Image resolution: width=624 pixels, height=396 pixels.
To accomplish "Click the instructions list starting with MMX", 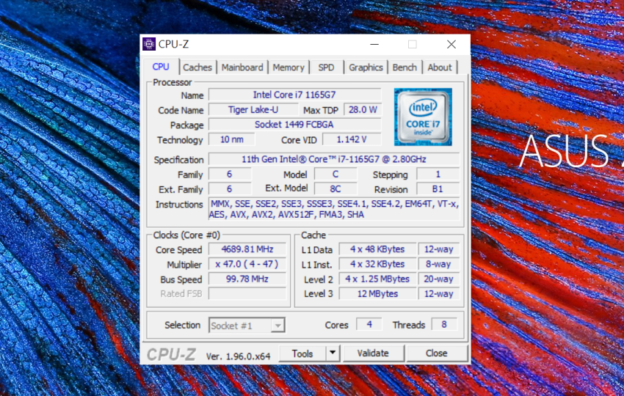I will click(334, 209).
